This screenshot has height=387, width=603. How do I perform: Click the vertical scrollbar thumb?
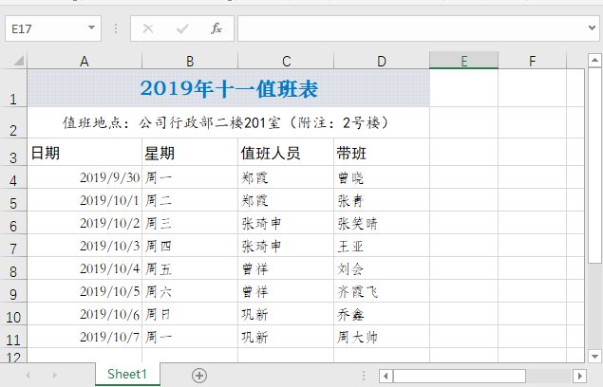594,166
